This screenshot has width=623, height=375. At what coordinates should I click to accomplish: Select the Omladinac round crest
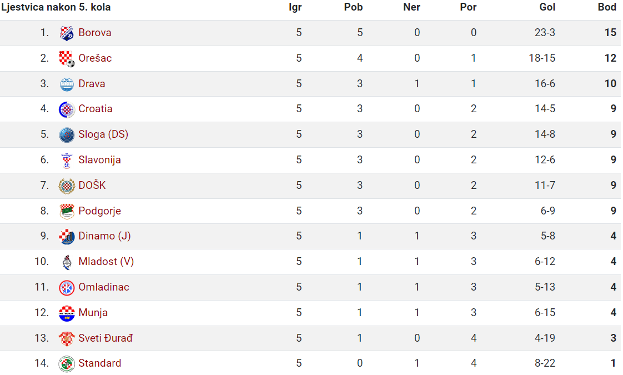click(x=66, y=288)
